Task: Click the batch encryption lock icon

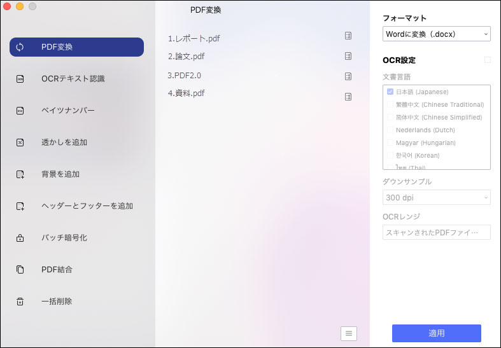Action: pyautogui.click(x=20, y=238)
